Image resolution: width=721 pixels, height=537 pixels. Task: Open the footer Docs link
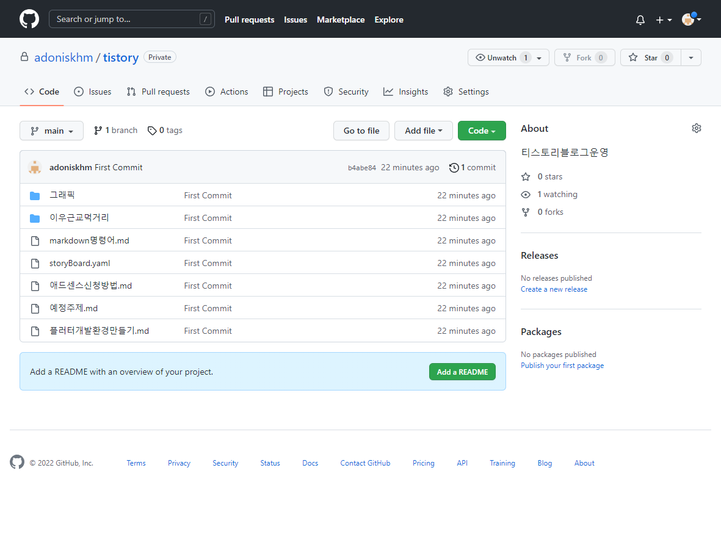[x=310, y=463]
